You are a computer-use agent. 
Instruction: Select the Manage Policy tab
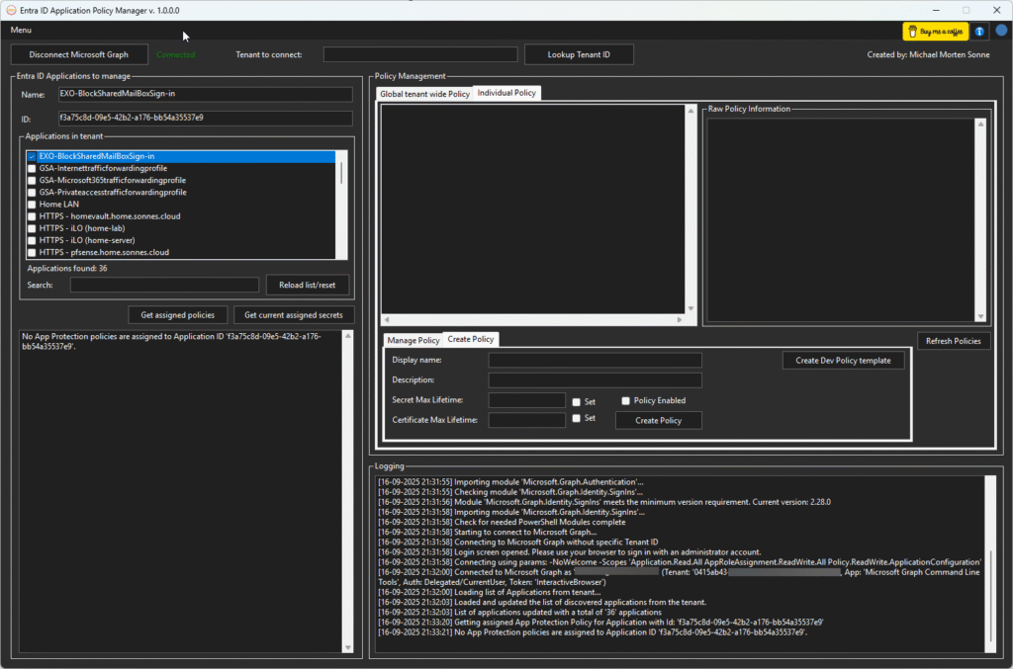[x=414, y=340]
